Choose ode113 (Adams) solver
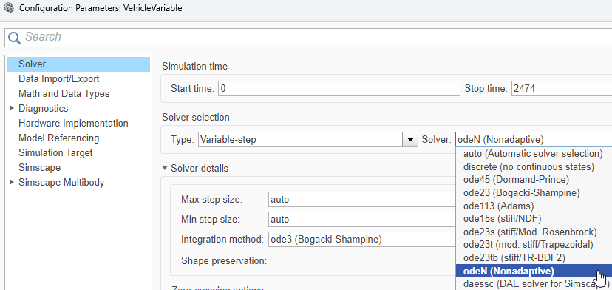 (x=534, y=206)
